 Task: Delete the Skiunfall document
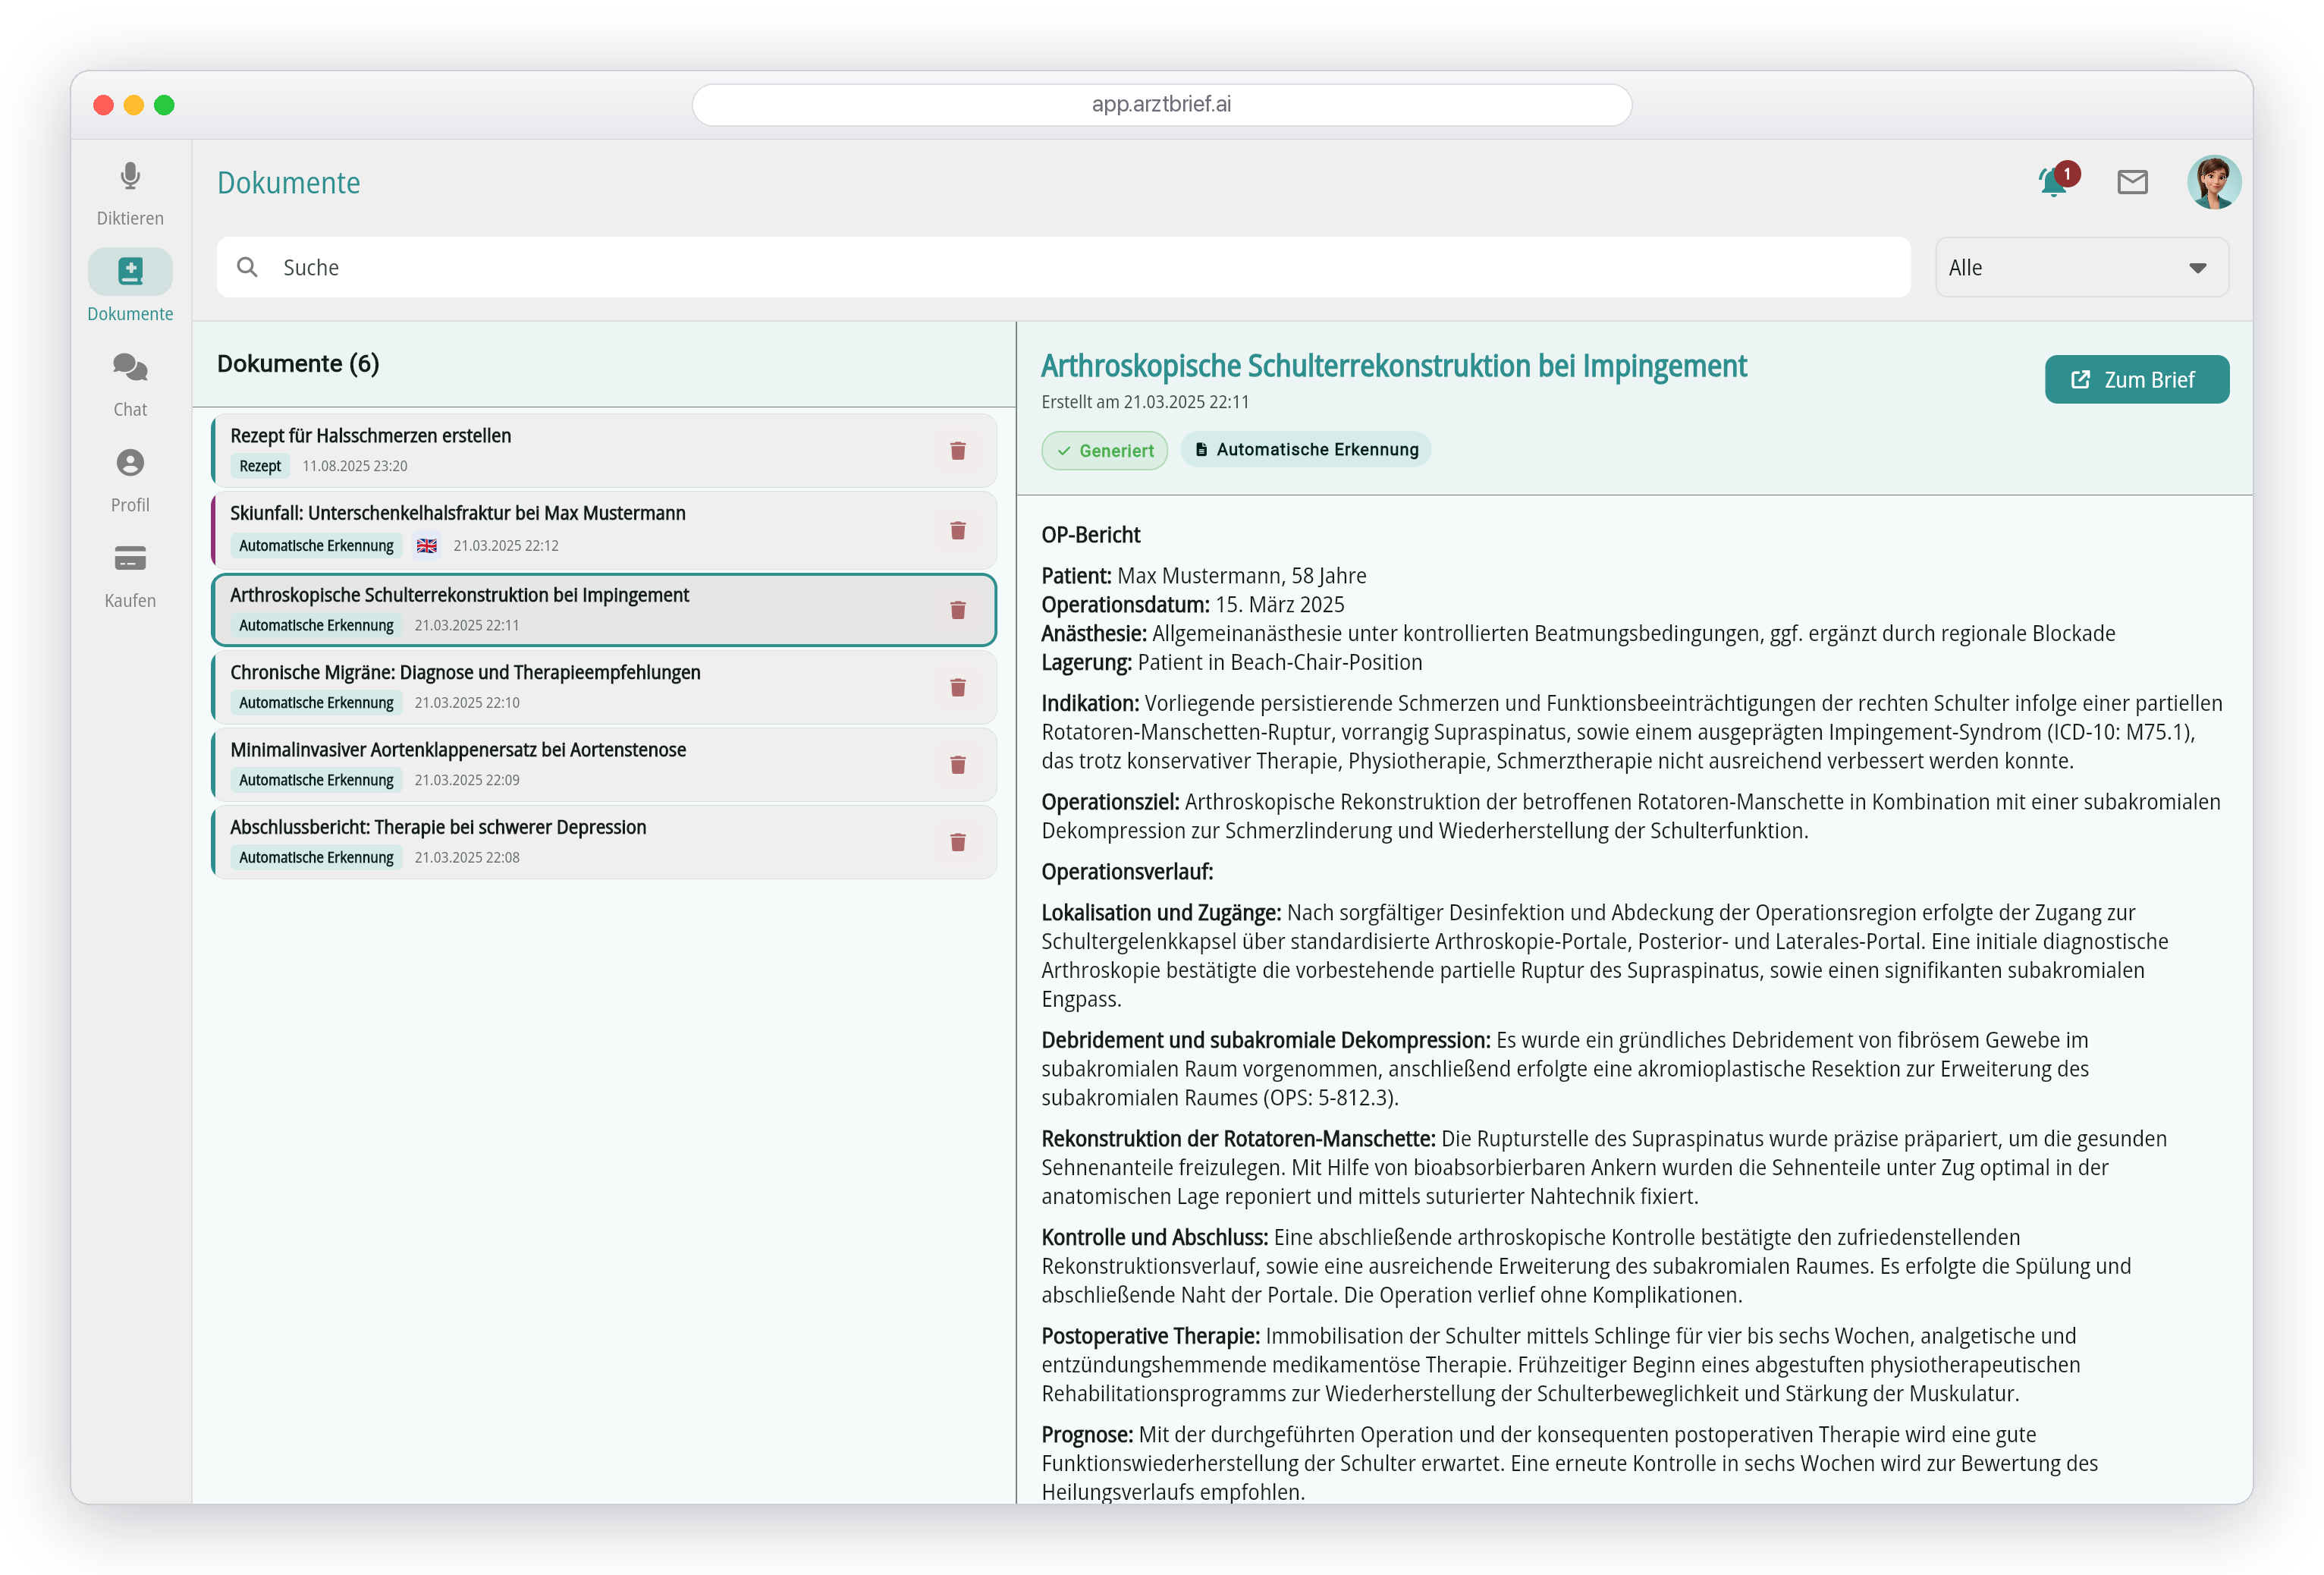point(957,530)
